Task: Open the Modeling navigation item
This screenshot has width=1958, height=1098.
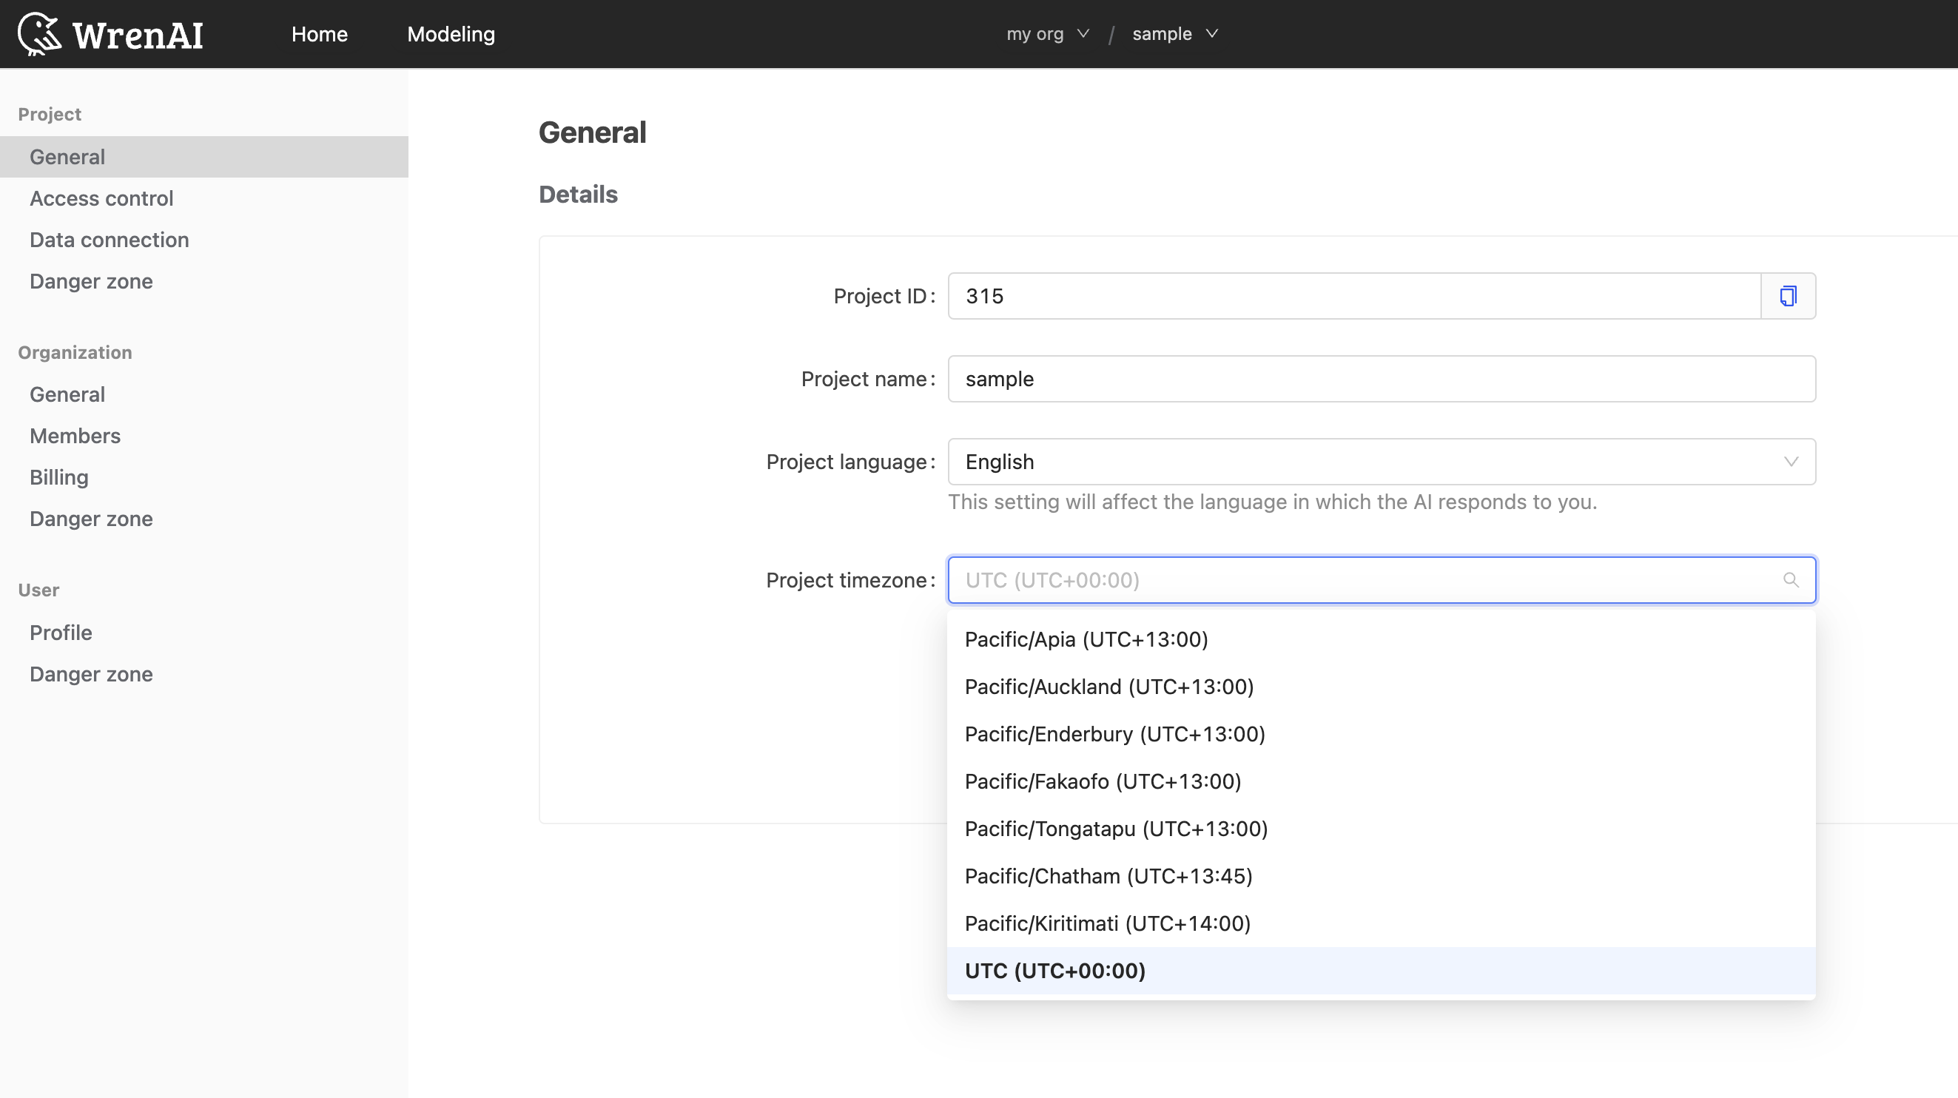Action: [451, 33]
